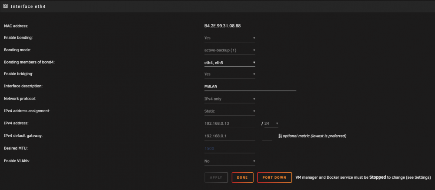Viewport: 435px width, 190px height.
Task: Open the subnet mask 24 dropdown
Action: coord(271,123)
